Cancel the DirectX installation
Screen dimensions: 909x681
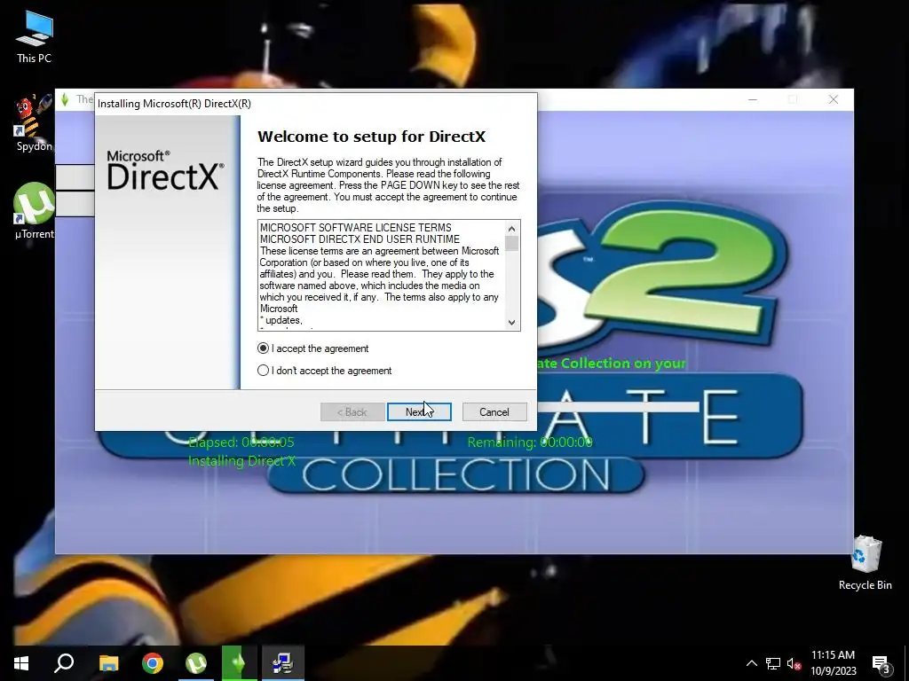(x=494, y=411)
